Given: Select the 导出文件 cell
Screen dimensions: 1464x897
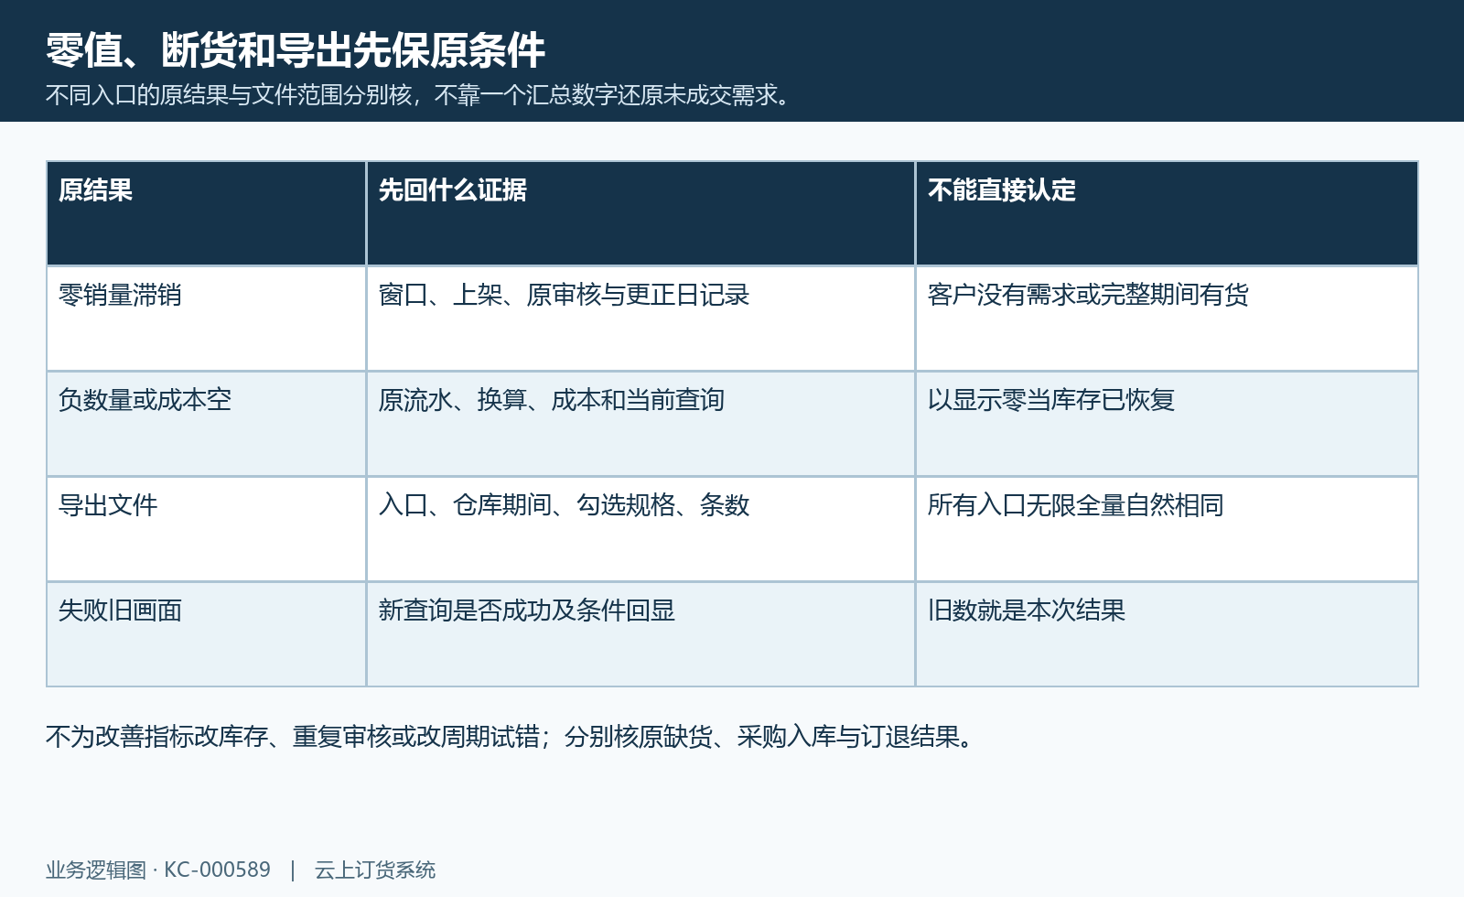Looking at the screenshot, I should 207,529.
